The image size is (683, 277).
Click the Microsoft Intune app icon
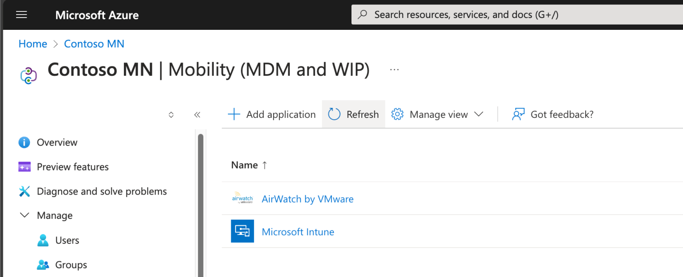[242, 231]
